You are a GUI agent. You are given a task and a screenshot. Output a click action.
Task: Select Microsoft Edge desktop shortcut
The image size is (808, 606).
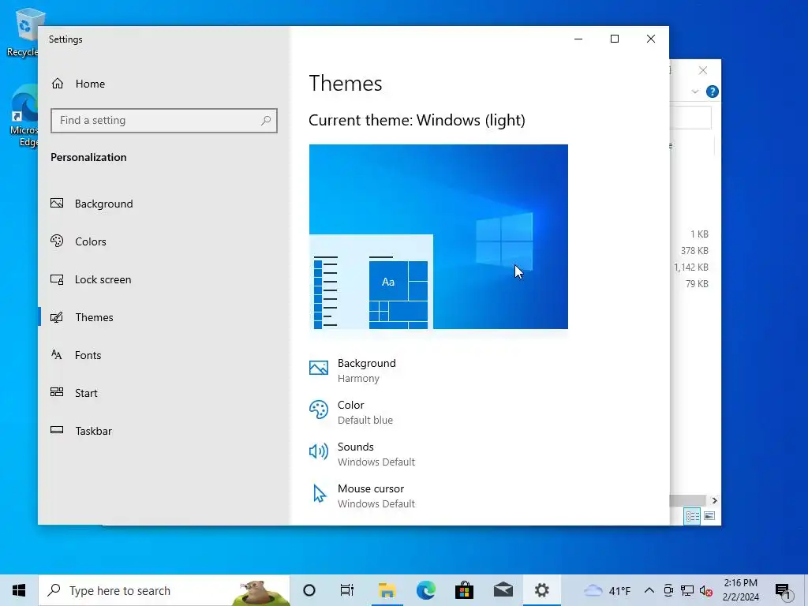click(x=24, y=116)
